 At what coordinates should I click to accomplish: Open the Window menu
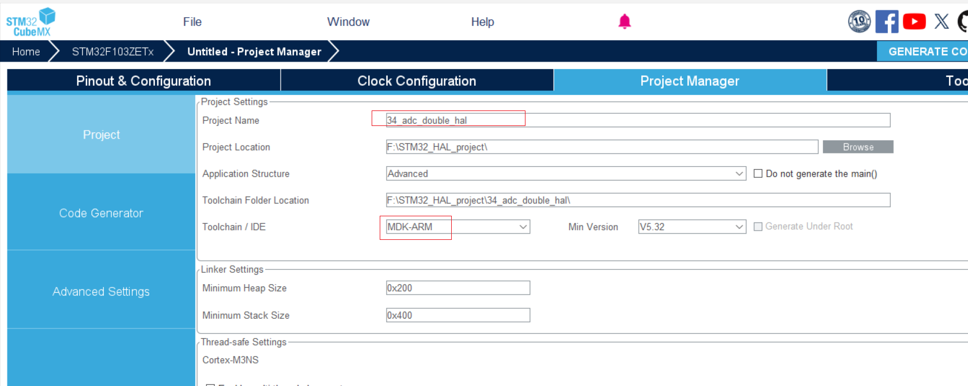(x=349, y=22)
